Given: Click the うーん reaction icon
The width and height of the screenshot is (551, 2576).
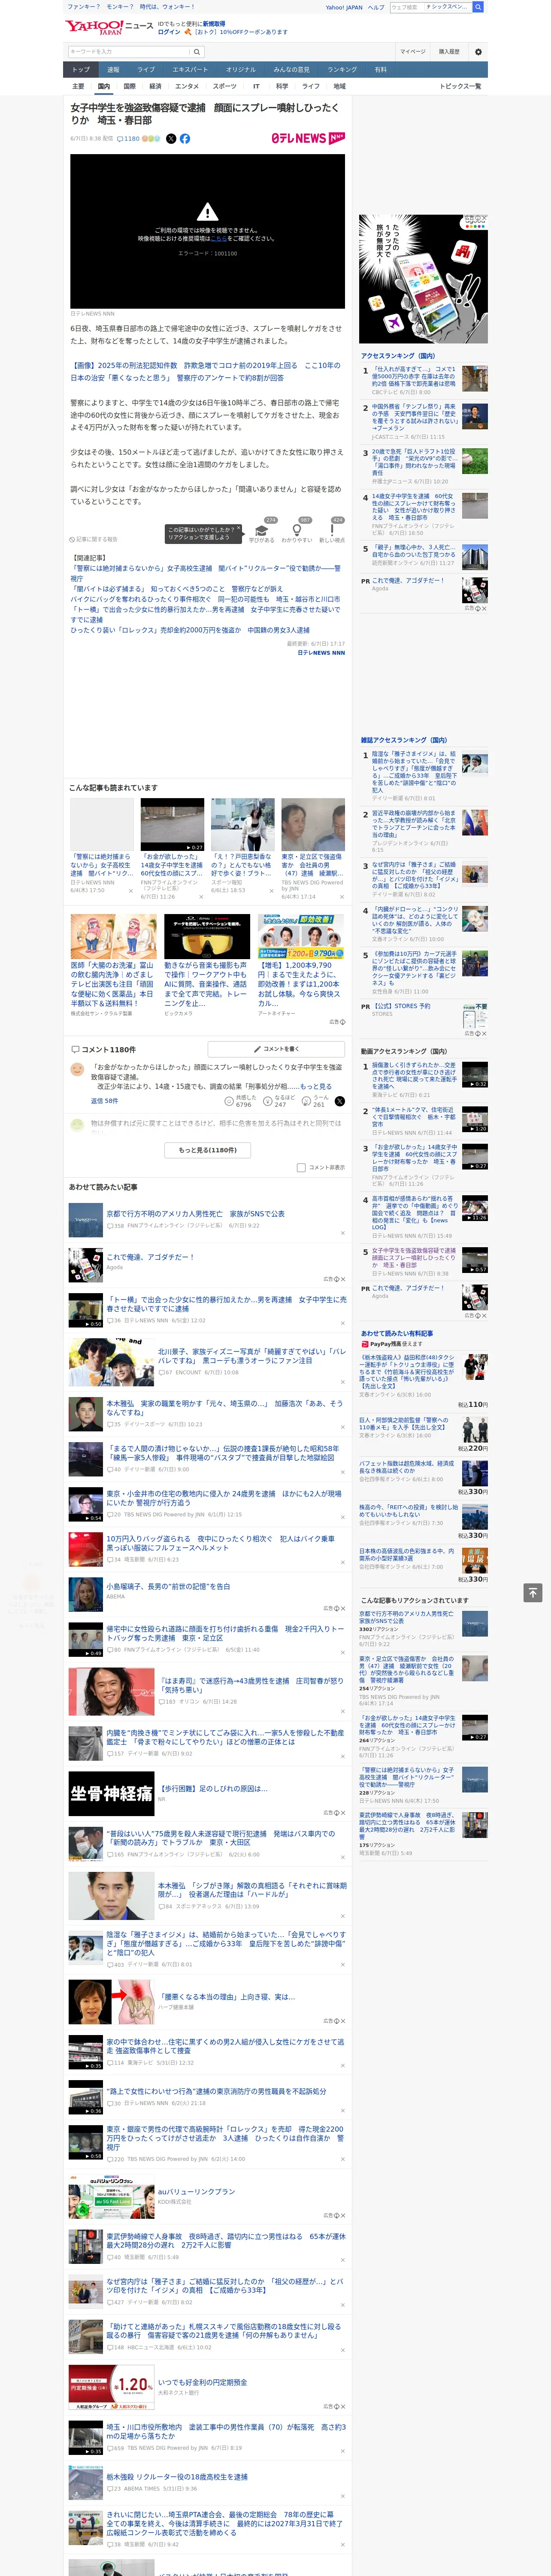Looking at the screenshot, I should (306, 1101).
